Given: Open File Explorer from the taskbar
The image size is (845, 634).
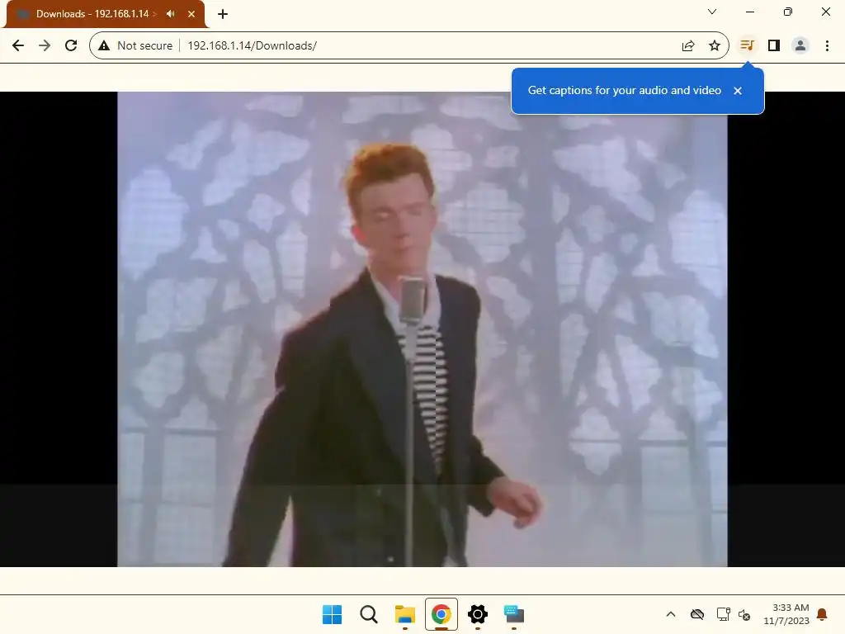Looking at the screenshot, I should (404, 614).
